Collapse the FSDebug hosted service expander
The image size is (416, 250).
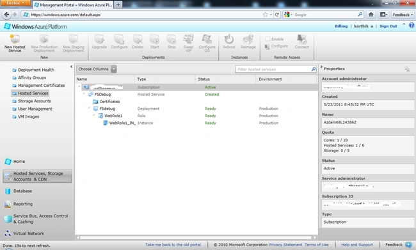click(x=84, y=93)
